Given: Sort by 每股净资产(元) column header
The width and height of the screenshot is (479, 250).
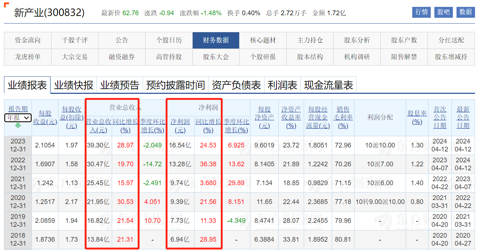Looking at the screenshot, I should click(265, 117).
